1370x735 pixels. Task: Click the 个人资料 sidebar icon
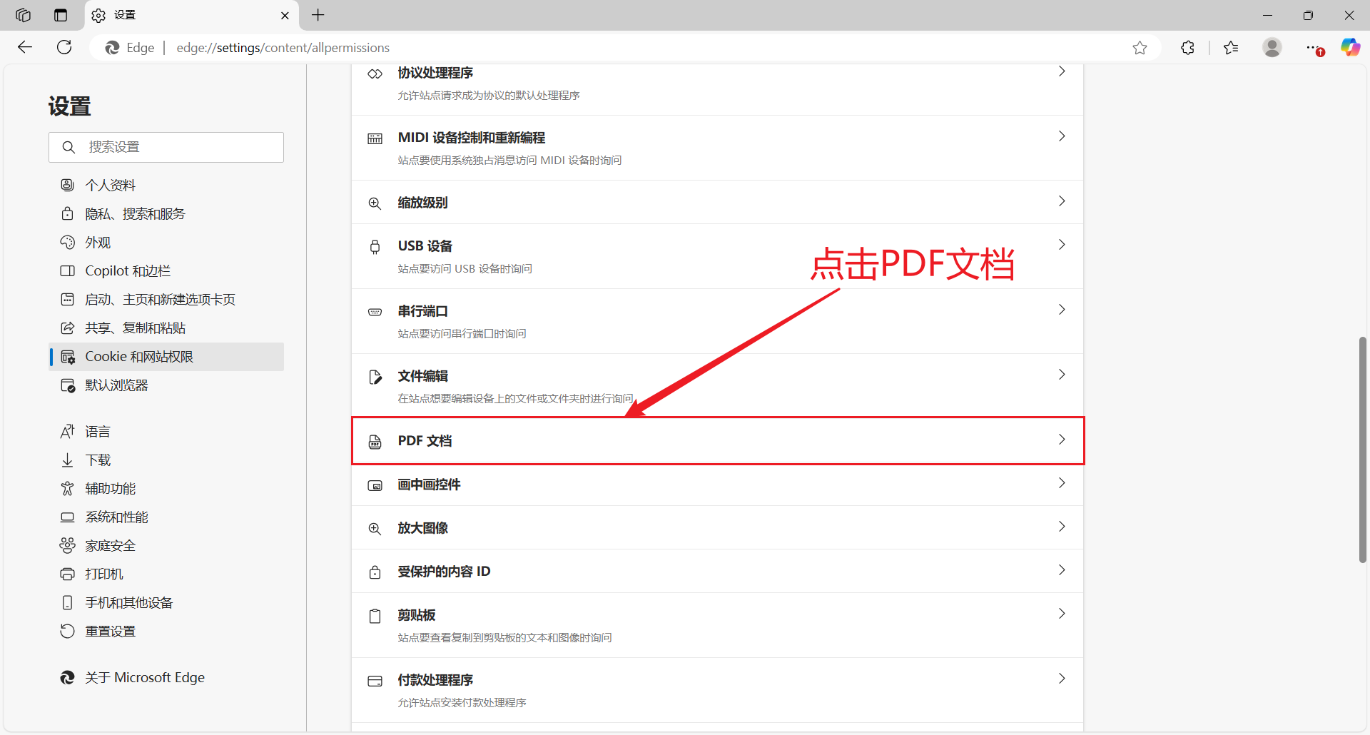point(67,184)
